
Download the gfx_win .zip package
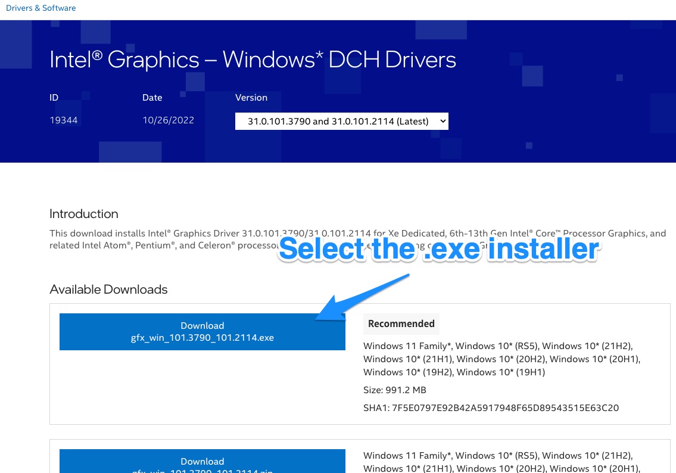(203, 463)
